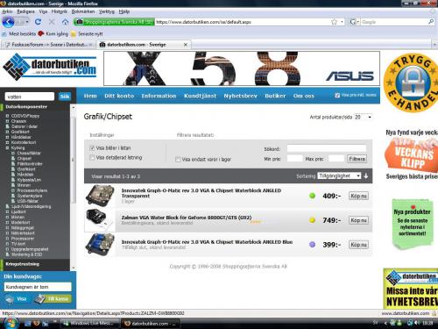Viewport: 438px width, 329px height.
Task: Go to Firefox home page icon
Action: 65,22
